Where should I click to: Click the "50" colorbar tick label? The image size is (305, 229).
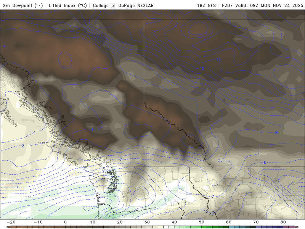(202, 222)
